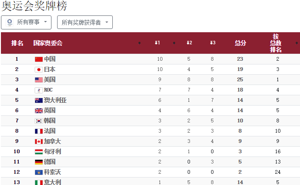This screenshot has height=185, width=300.
Task: Click the Japan flag icon
Action: pyautogui.click(x=39, y=70)
